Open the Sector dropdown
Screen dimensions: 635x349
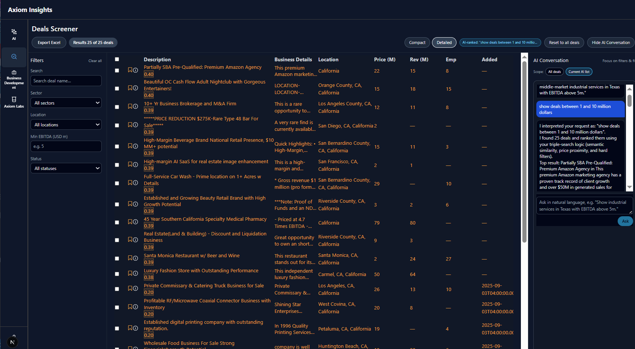(66, 102)
